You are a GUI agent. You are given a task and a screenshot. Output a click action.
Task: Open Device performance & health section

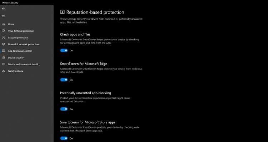pos(23,64)
